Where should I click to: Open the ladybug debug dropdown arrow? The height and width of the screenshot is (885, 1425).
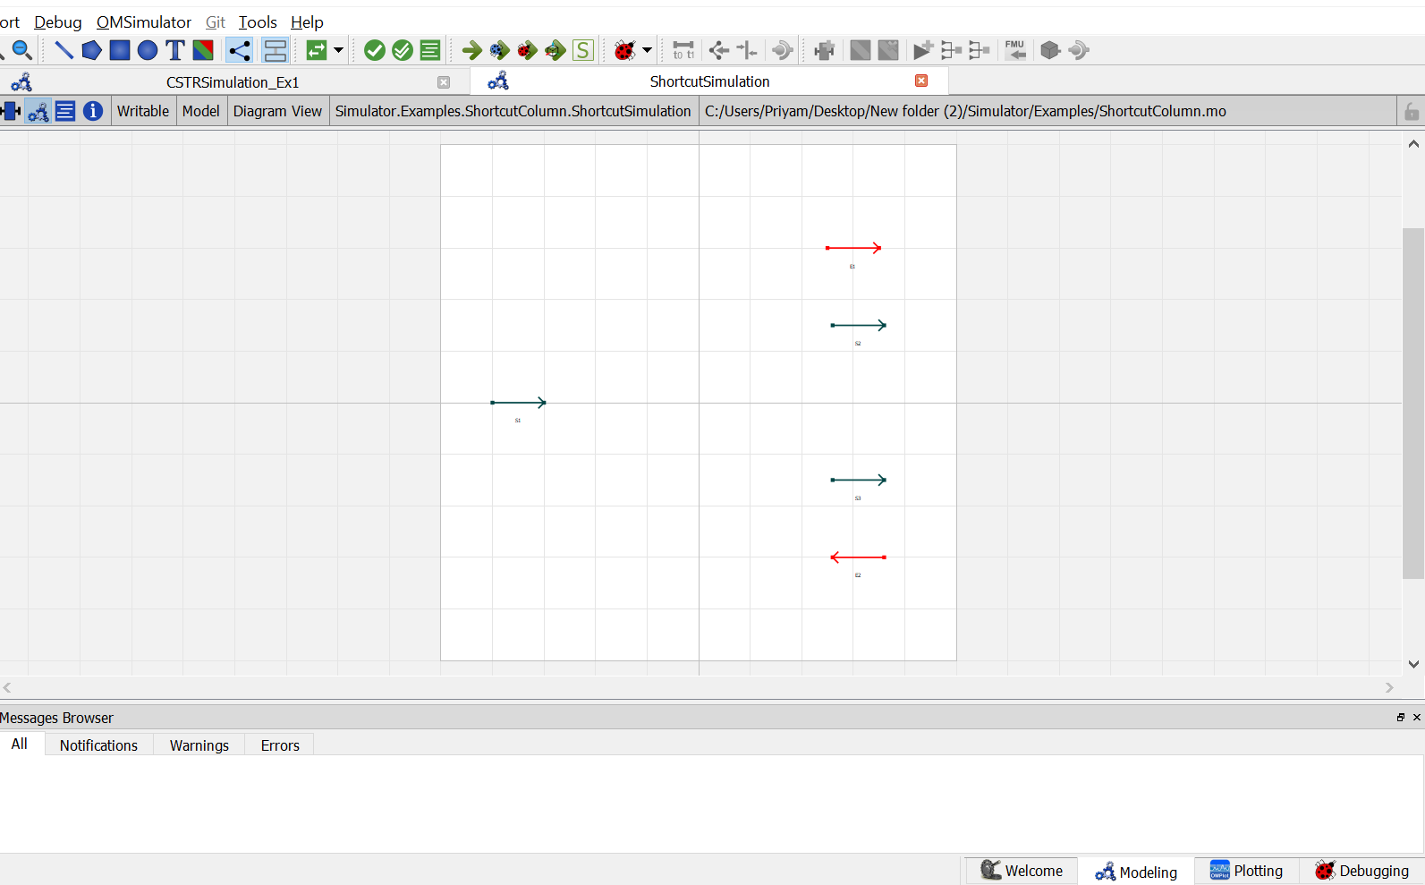[647, 50]
